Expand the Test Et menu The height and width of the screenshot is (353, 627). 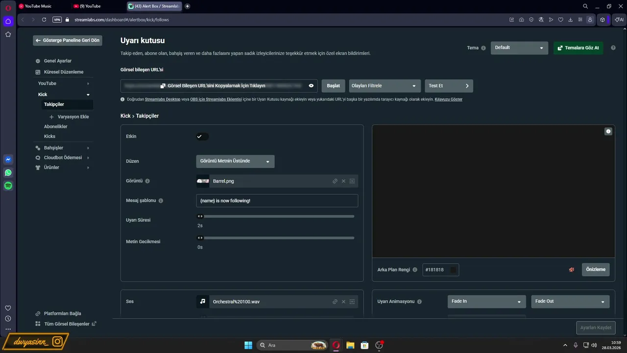point(449,86)
